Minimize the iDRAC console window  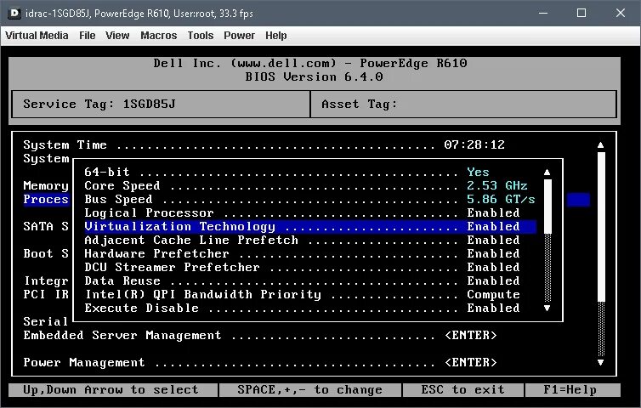coord(543,13)
